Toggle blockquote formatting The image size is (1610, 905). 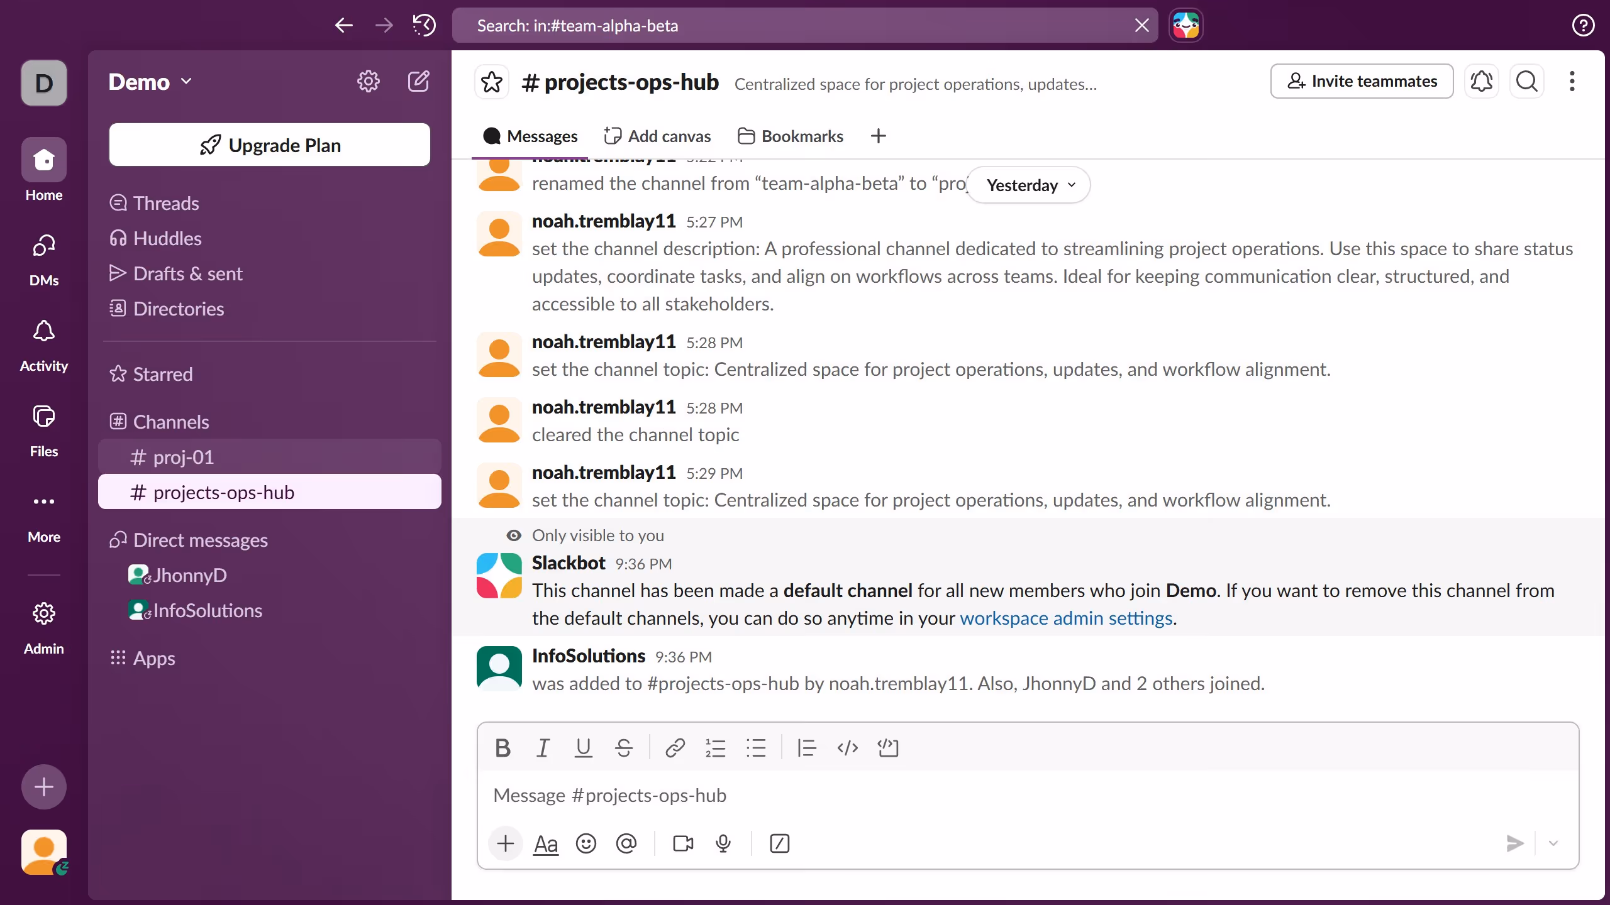tap(807, 748)
